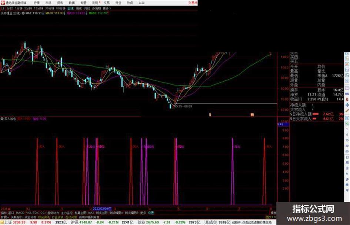The width and height of the screenshot is (350, 225).
Task: Open the 行情 menu
Action: (37, 3)
